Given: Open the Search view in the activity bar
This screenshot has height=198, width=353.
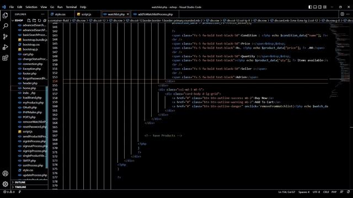Looking at the screenshot, I should [5, 26].
